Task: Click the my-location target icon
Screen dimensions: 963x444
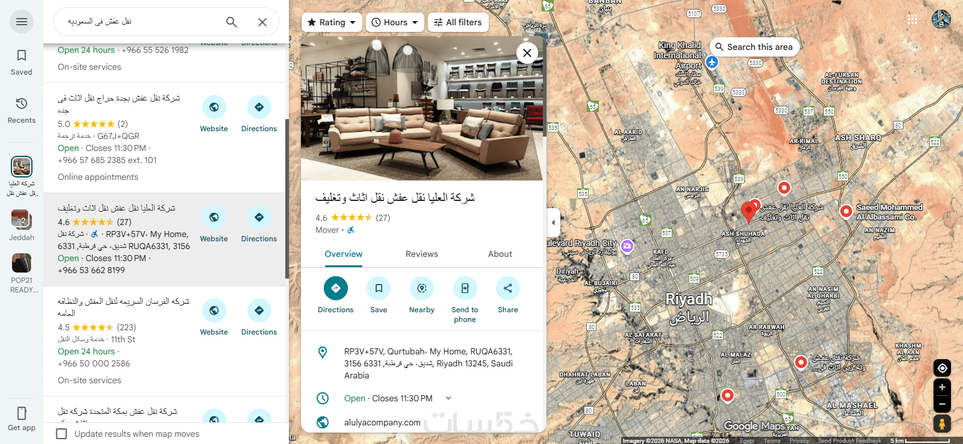Action: pyautogui.click(x=942, y=368)
